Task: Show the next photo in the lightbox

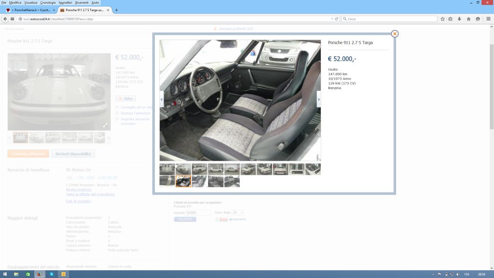Action: pyautogui.click(x=318, y=99)
